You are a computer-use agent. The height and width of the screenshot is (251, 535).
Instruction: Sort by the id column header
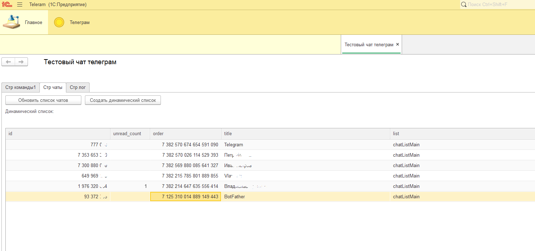click(58, 133)
